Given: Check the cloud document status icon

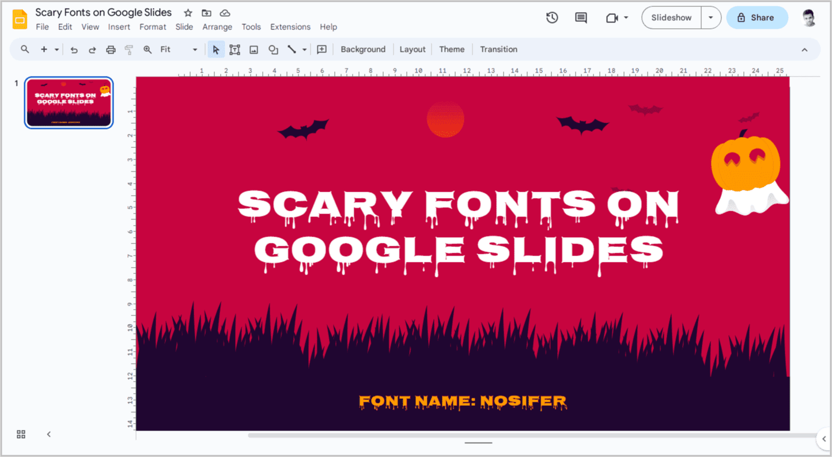Looking at the screenshot, I should (x=225, y=13).
